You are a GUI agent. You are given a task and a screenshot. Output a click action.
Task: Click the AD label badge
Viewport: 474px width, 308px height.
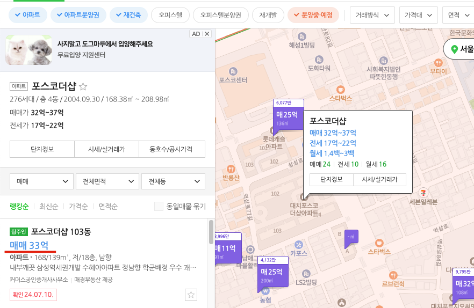point(196,34)
